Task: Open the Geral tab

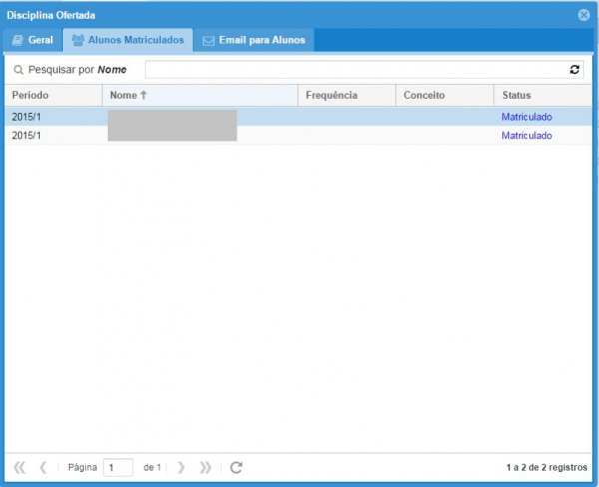Action: [33, 41]
